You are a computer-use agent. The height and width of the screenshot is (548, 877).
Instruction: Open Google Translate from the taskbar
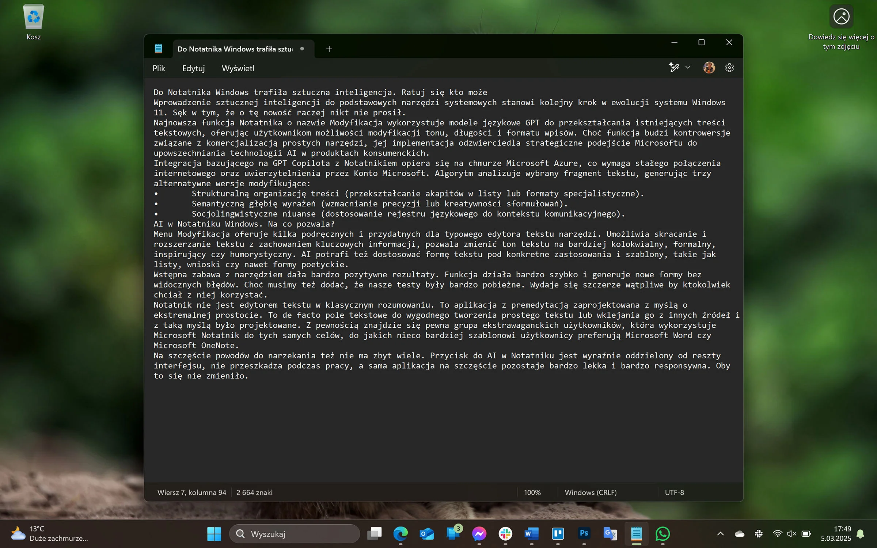click(610, 534)
